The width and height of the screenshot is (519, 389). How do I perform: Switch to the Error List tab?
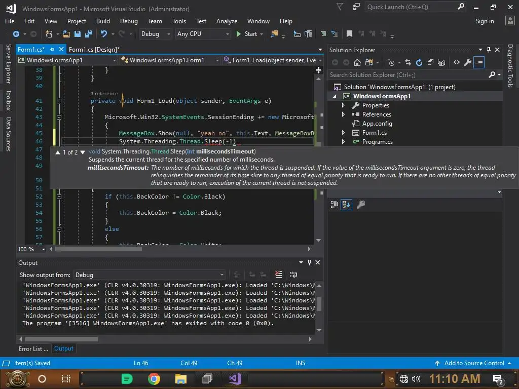tap(33, 348)
